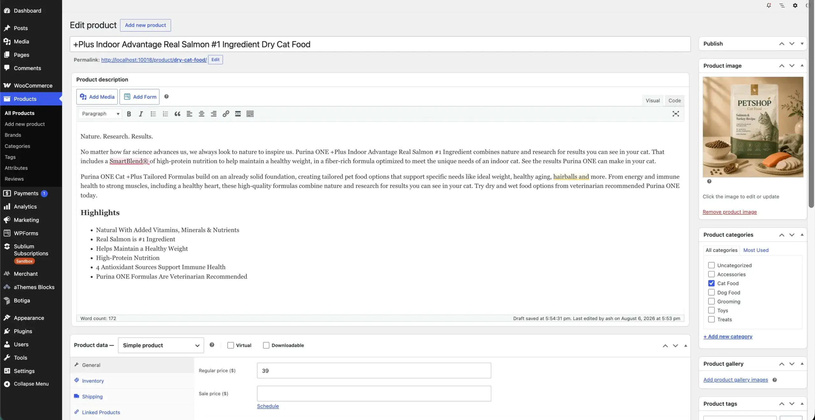Open the Paragraph format dropdown
Viewport: 815px width, 420px height.
point(100,114)
